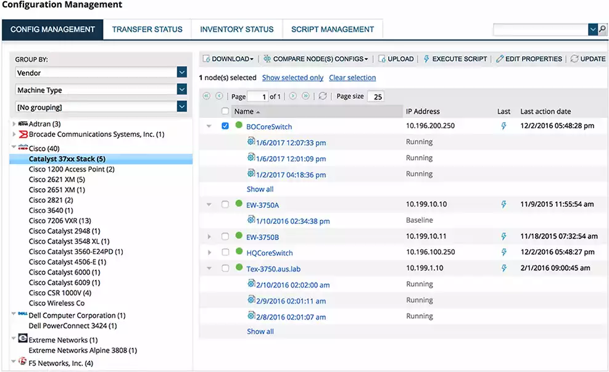Click lightning icon in EW-3750A row
The width and height of the screenshot is (609, 372).
[503, 204]
